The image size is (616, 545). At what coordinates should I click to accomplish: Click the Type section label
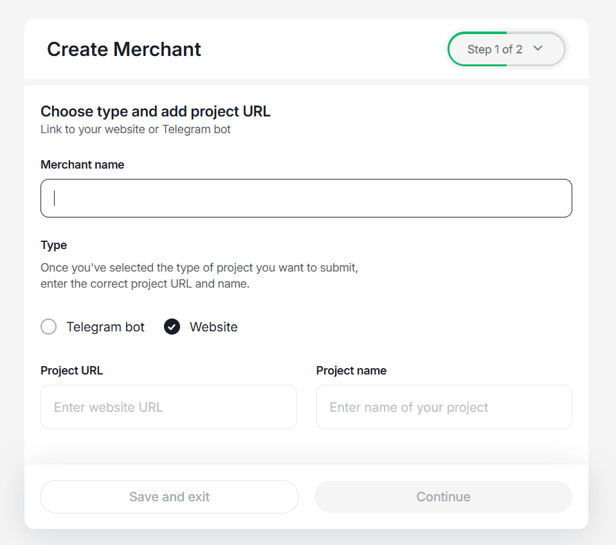53,245
